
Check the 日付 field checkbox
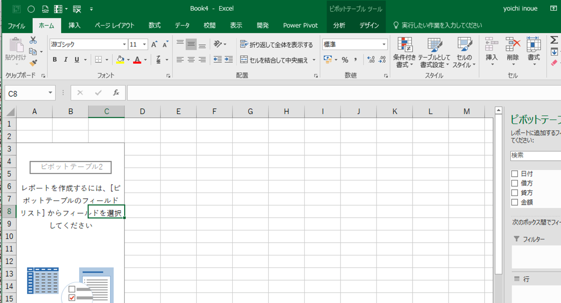[x=515, y=174]
